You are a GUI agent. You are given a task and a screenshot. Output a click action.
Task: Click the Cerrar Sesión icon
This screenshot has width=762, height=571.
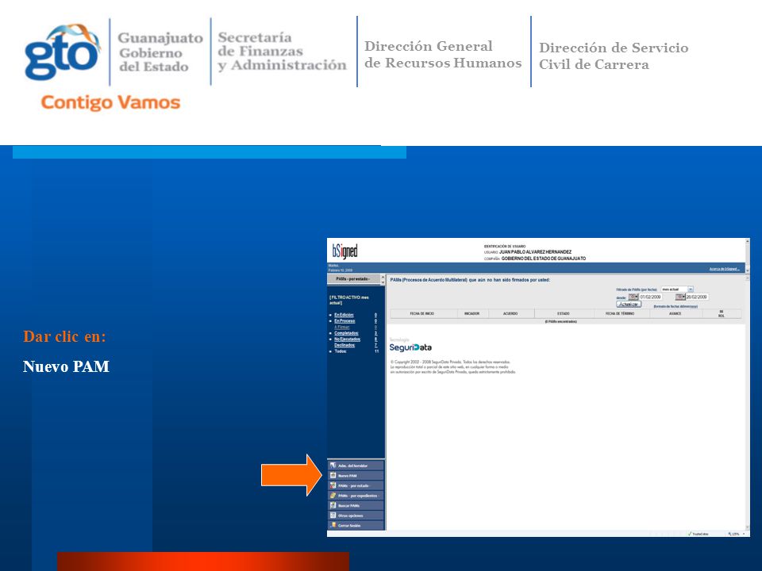pos(333,525)
